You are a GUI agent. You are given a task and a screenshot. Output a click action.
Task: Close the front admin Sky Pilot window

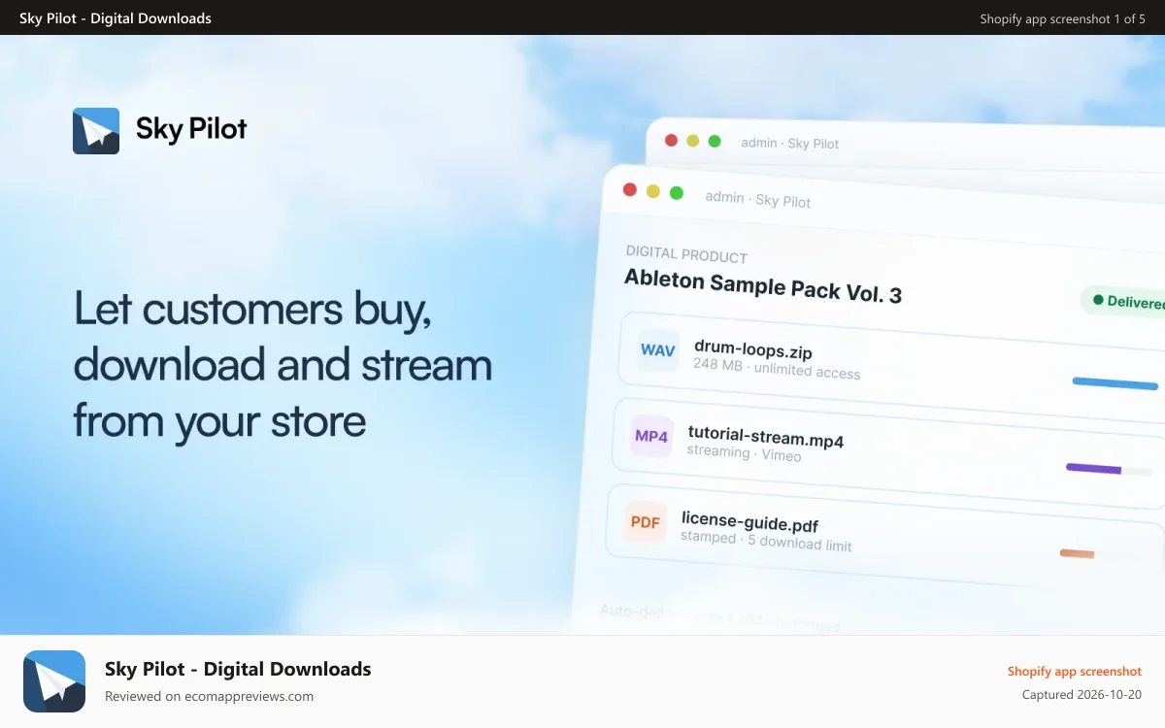pos(630,190)
